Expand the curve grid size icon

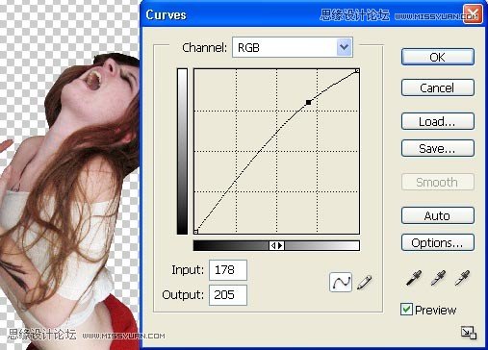469,333
